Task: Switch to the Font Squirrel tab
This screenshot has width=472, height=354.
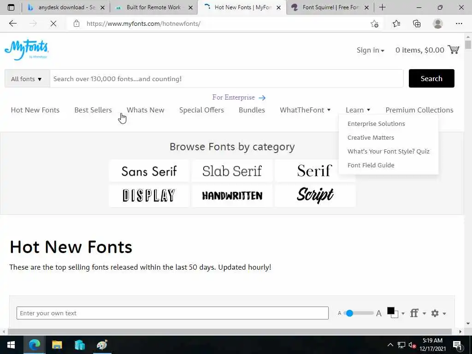Action: 330,7
